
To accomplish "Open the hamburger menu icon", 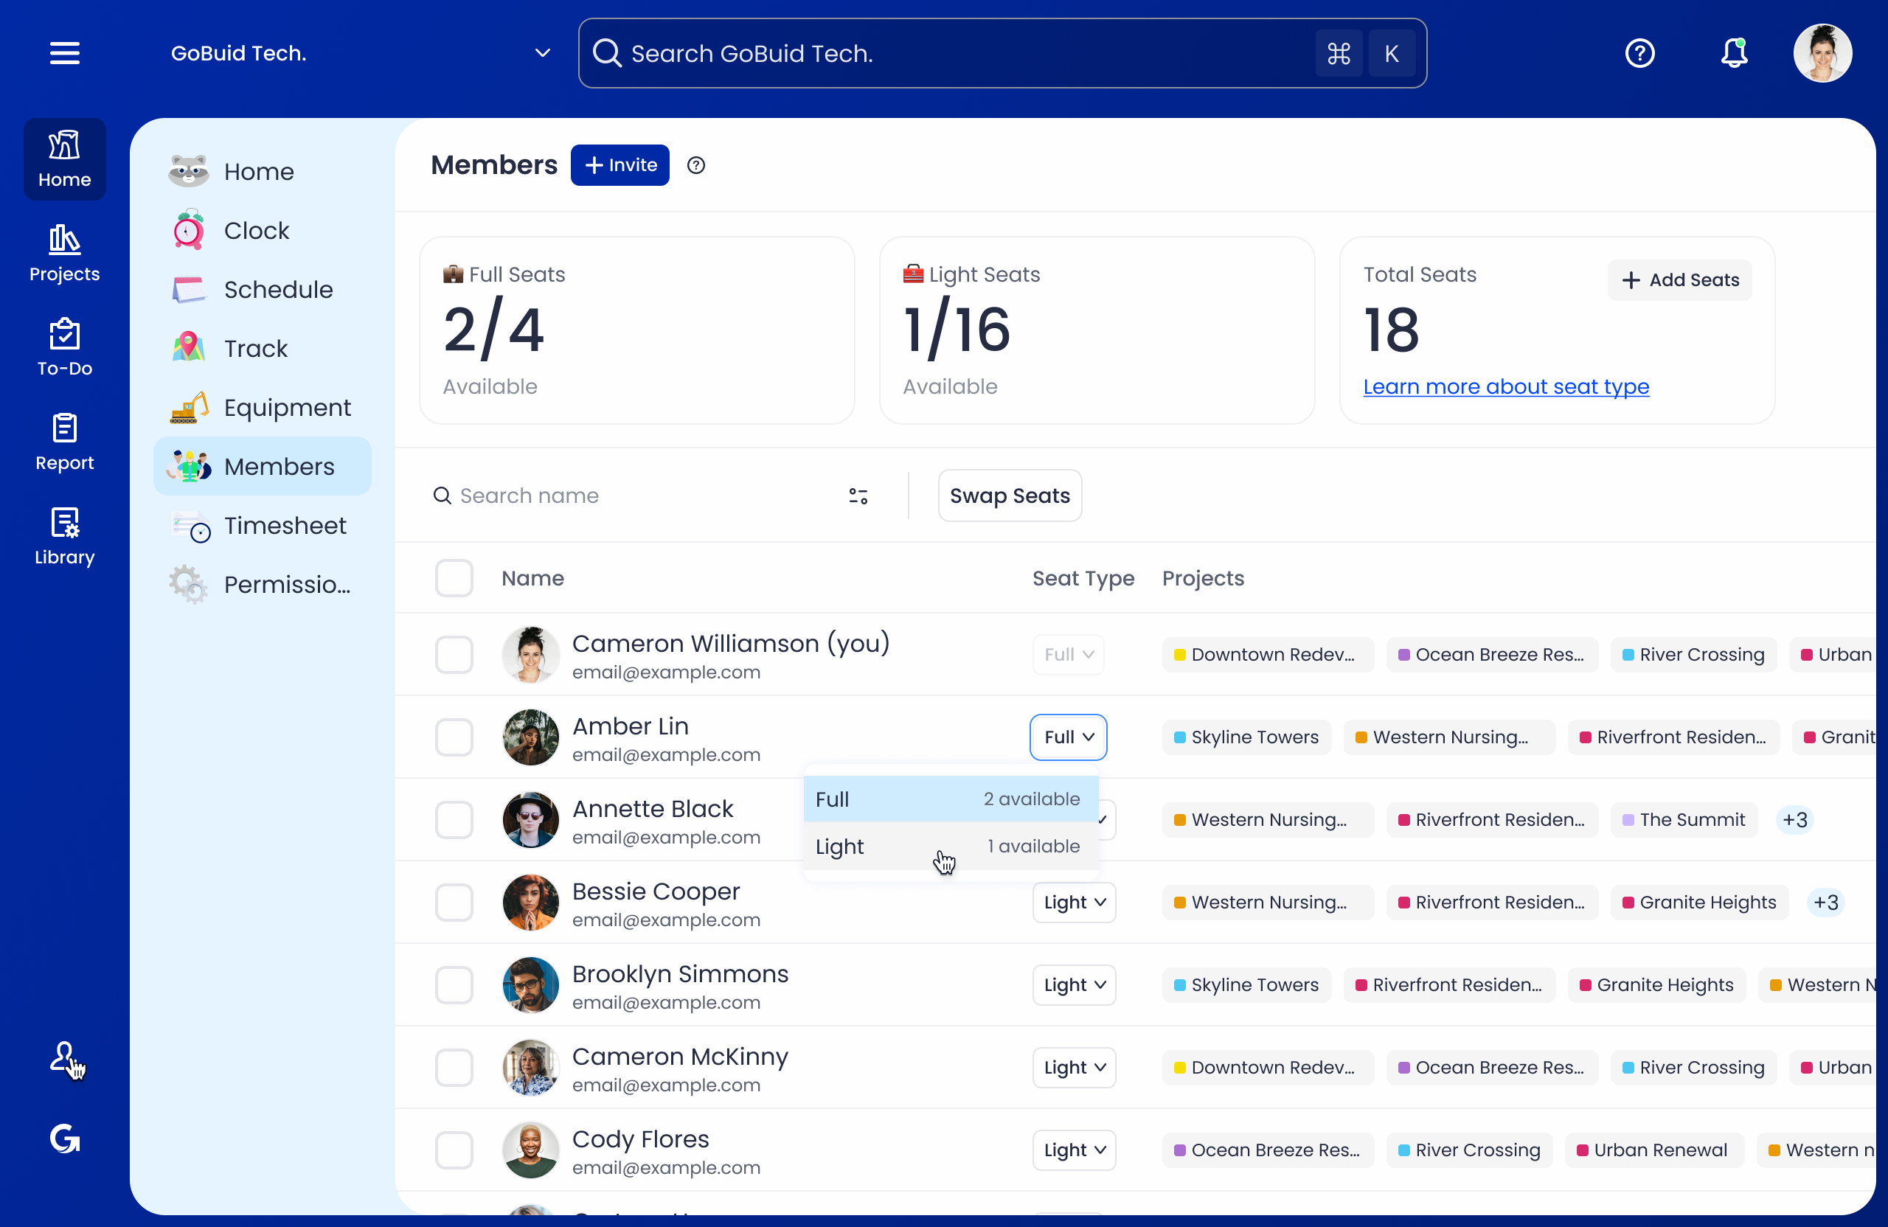I will [x=64, y=53].
